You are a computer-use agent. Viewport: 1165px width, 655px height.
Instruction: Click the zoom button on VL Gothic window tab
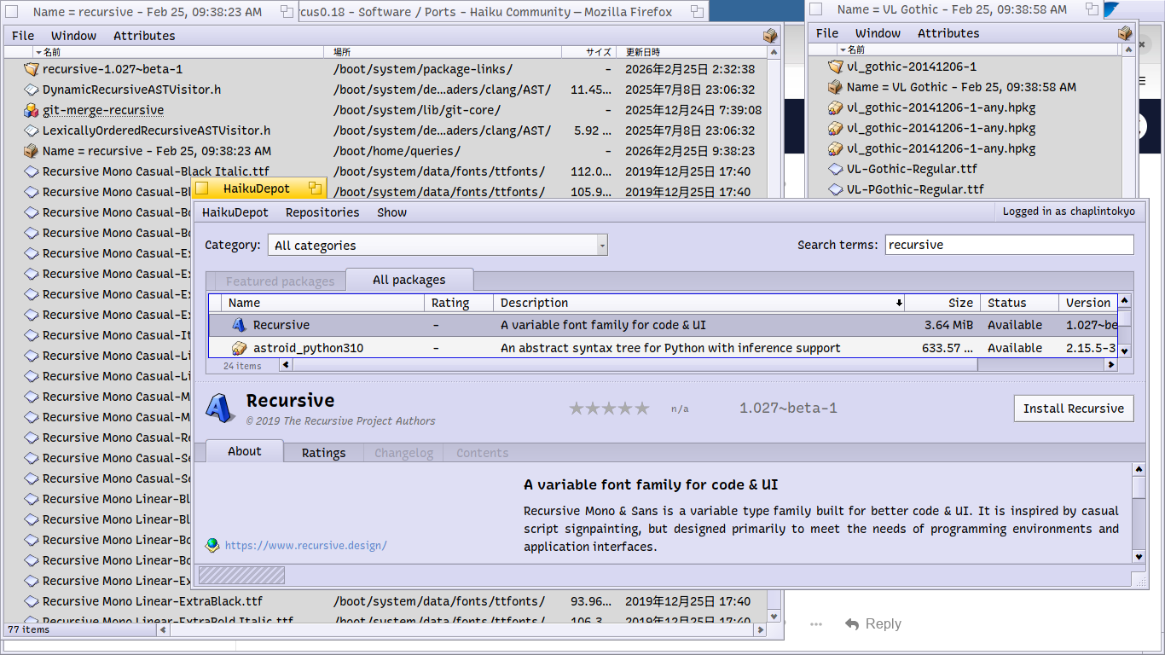(1092, 9)
